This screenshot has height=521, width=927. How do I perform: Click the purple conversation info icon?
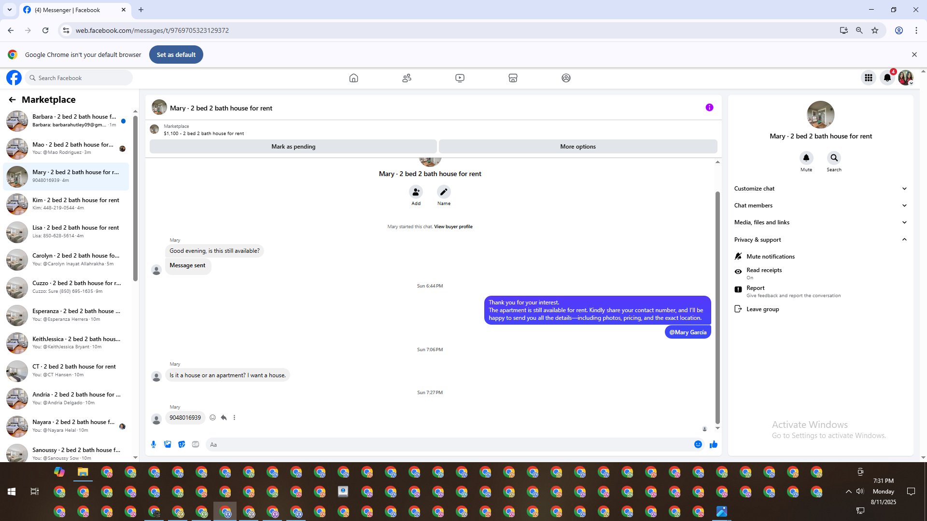click(x=709, y=108)
